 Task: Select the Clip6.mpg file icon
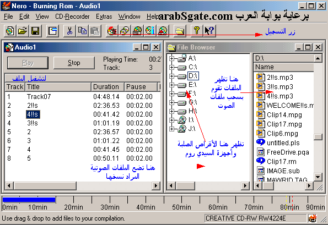coord(260,133)
